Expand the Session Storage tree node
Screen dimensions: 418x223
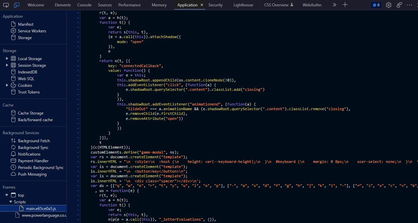click(7, 65)
